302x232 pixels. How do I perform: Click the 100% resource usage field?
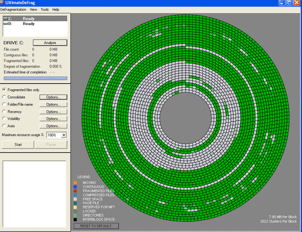[x=54, y=135]
